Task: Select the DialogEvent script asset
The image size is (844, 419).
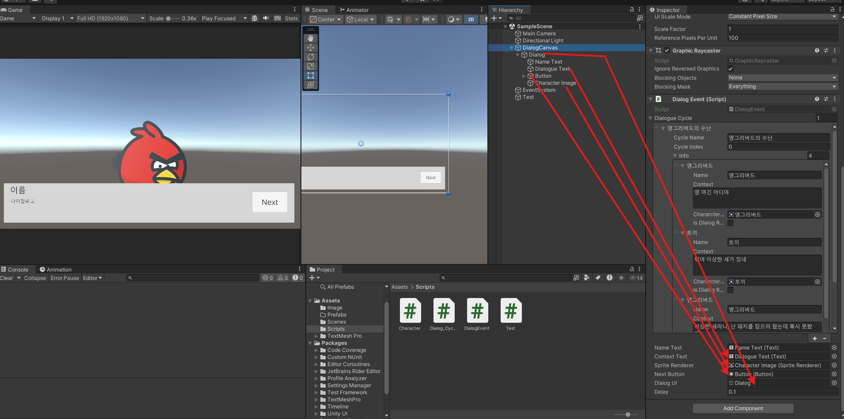Action: 477,314
